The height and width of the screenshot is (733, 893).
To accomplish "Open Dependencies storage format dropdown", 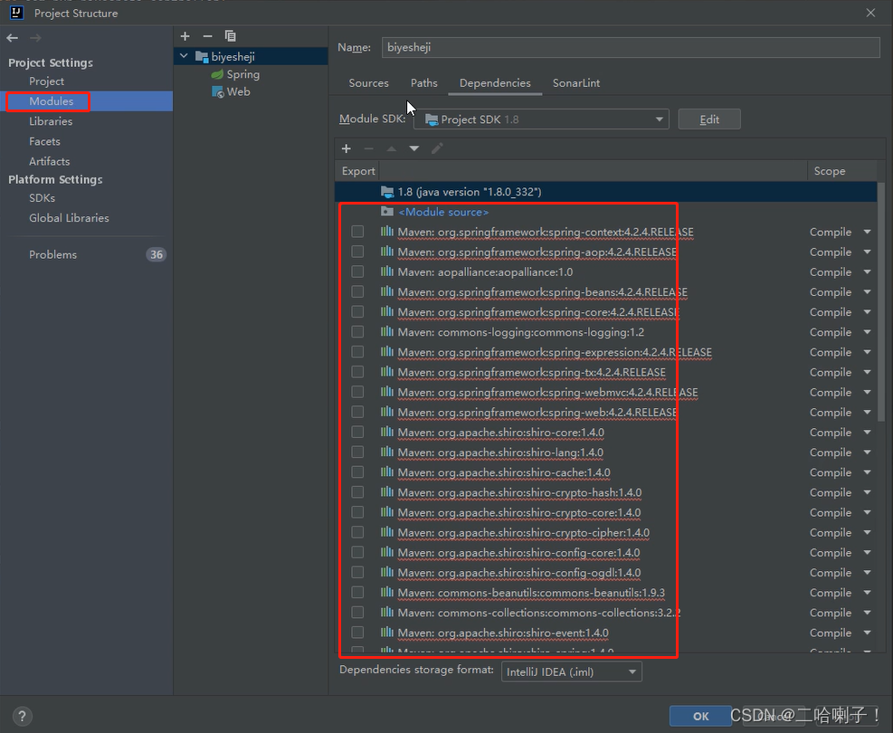I will (x=571, y=671).
